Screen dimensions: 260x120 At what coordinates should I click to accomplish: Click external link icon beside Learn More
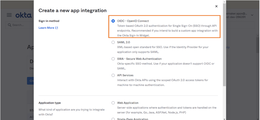pos(57,28)
